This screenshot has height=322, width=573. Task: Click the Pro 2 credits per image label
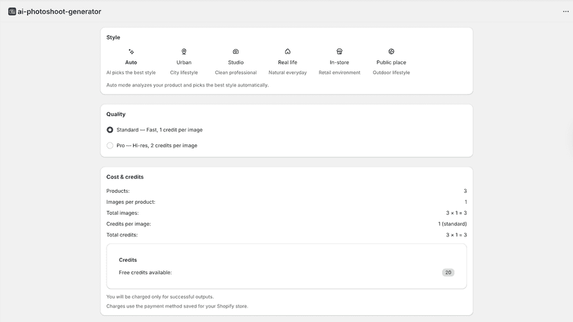coord(157,146)
